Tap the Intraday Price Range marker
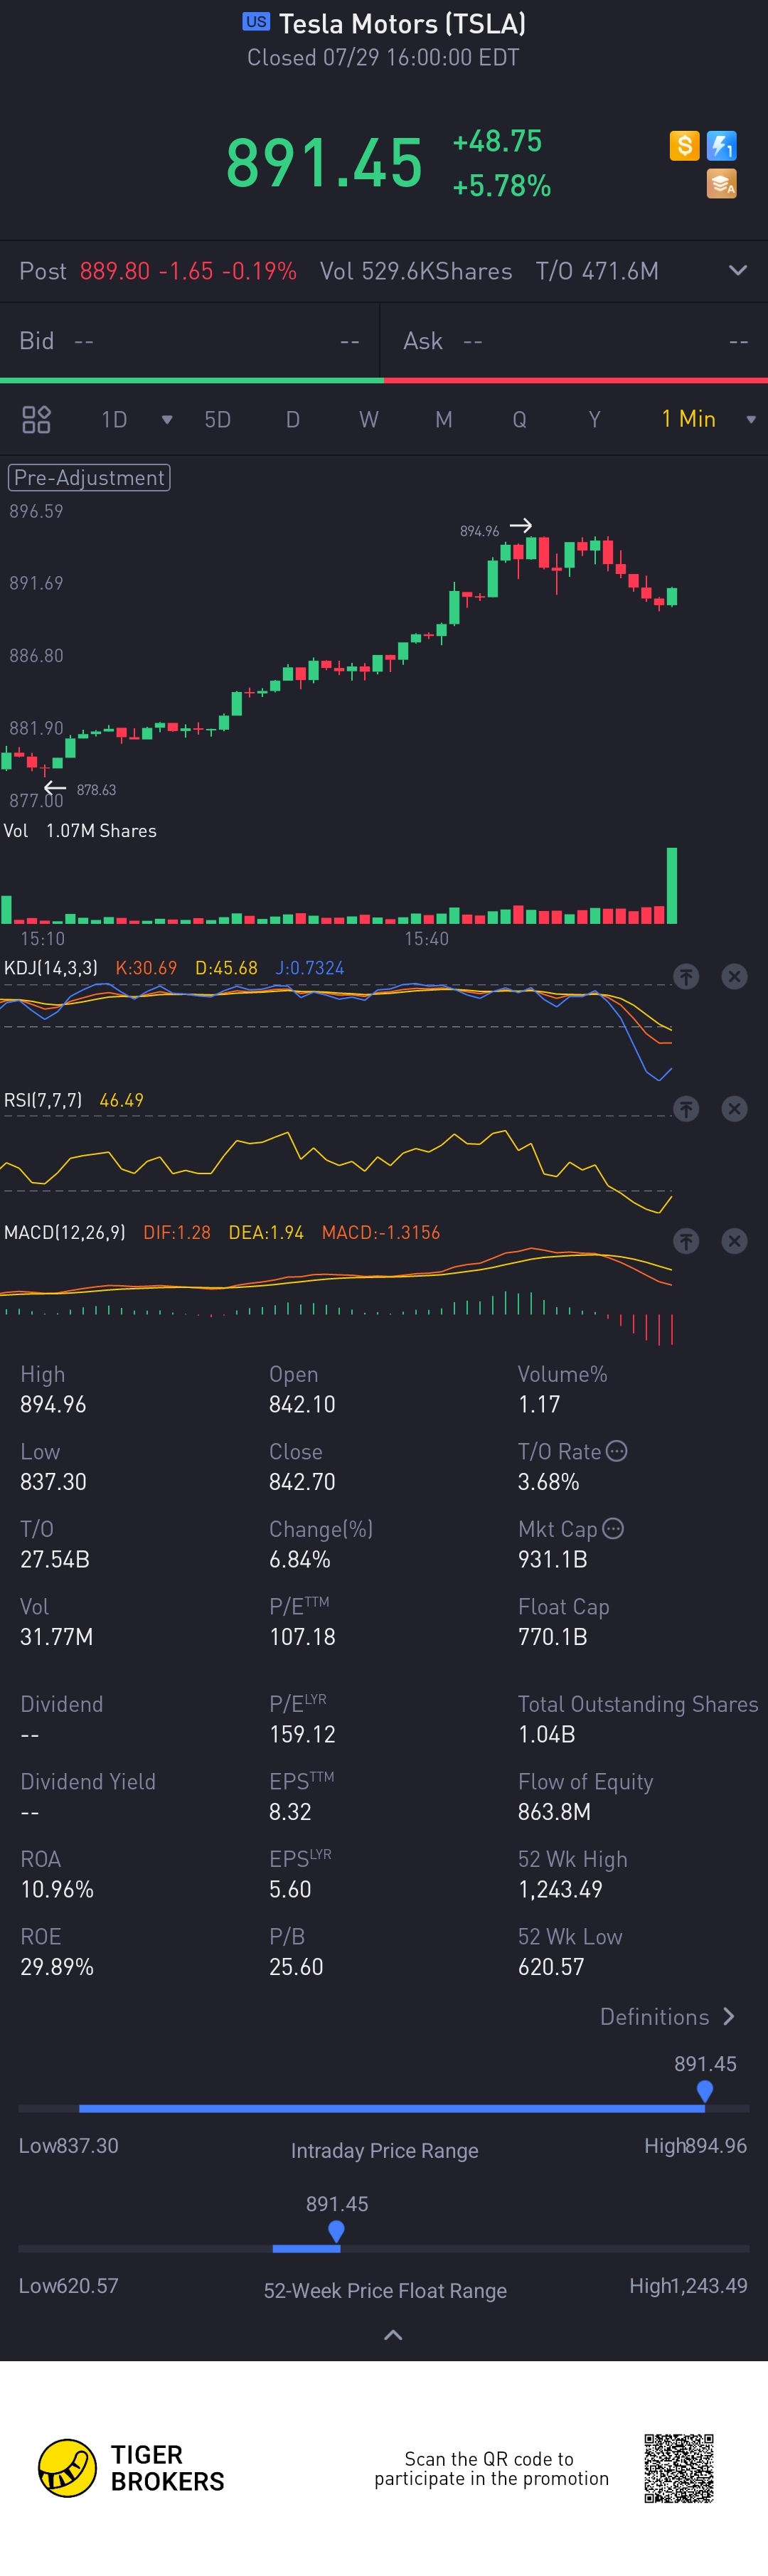The image size is (768, 2576). (705, 2090)
